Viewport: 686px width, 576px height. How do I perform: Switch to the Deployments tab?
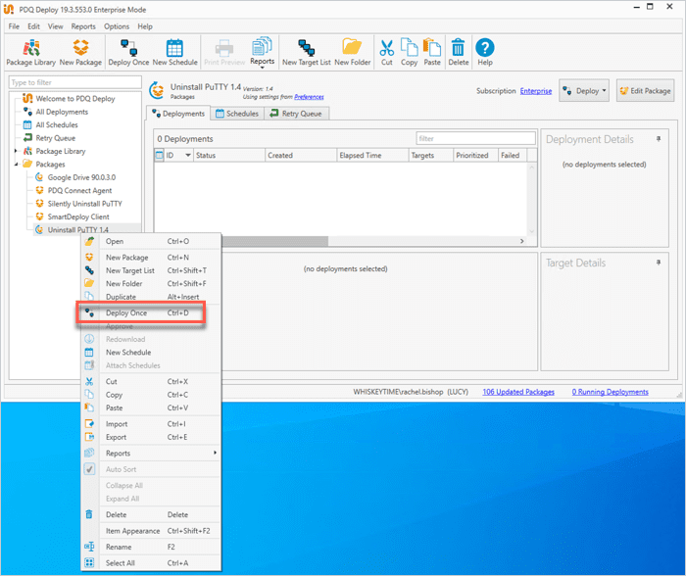pos(178,114)
